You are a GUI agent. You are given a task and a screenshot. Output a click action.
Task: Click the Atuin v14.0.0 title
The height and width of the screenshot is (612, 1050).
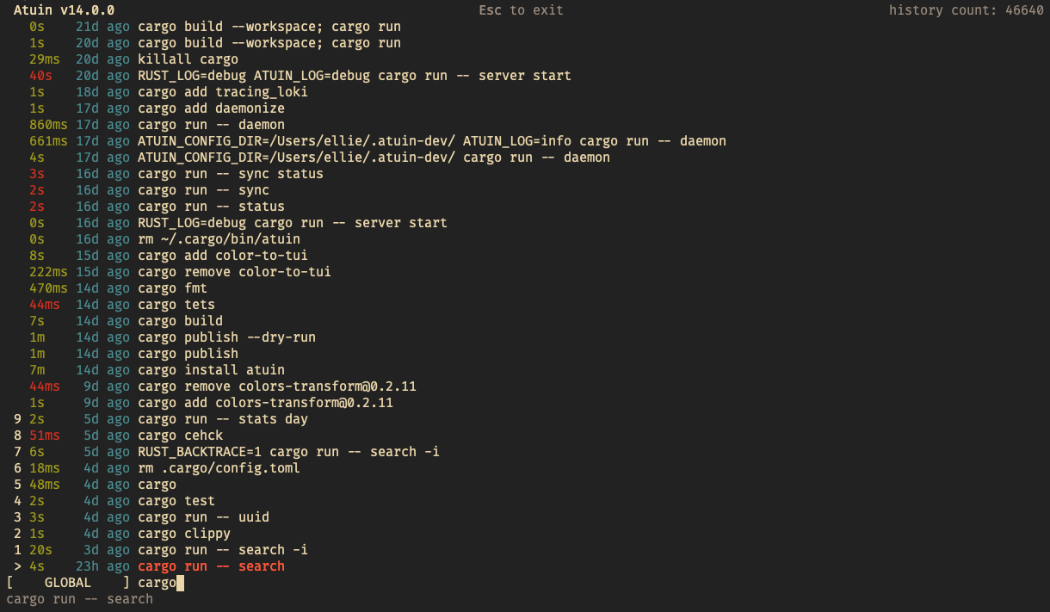(64, 10)
